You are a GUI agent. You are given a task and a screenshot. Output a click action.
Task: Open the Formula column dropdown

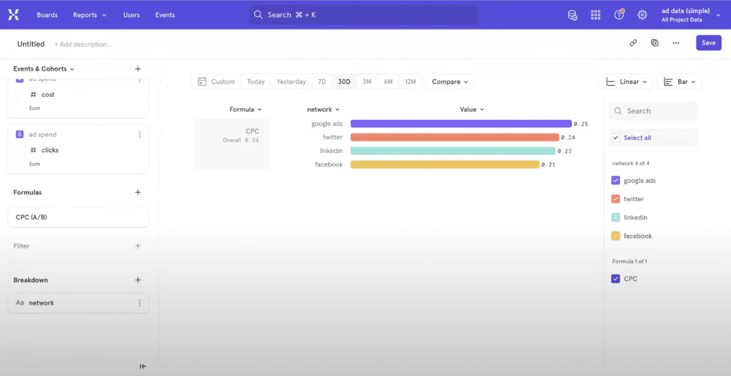click(x=245, y=109)
